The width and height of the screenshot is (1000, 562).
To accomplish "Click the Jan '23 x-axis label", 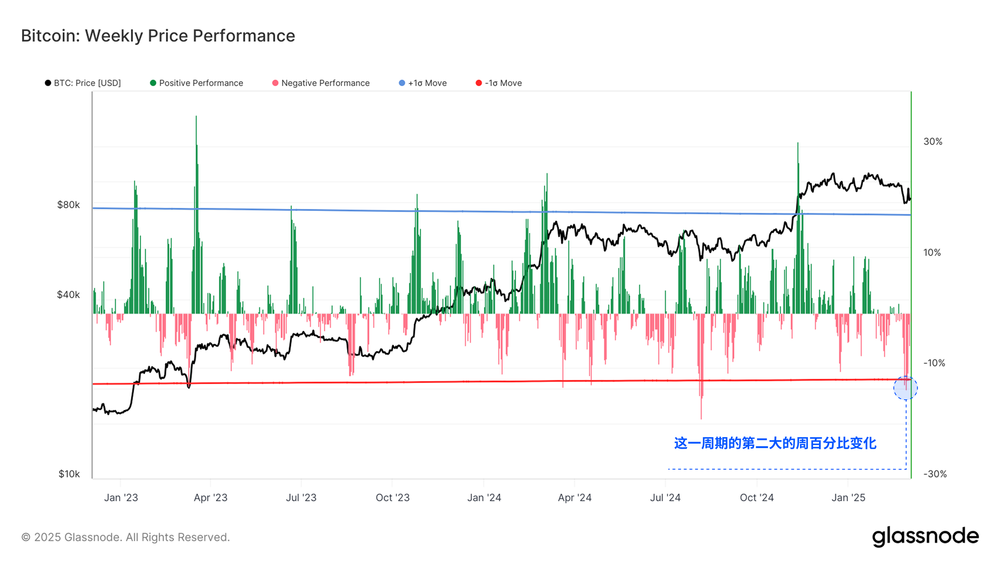I will point(120,498).
